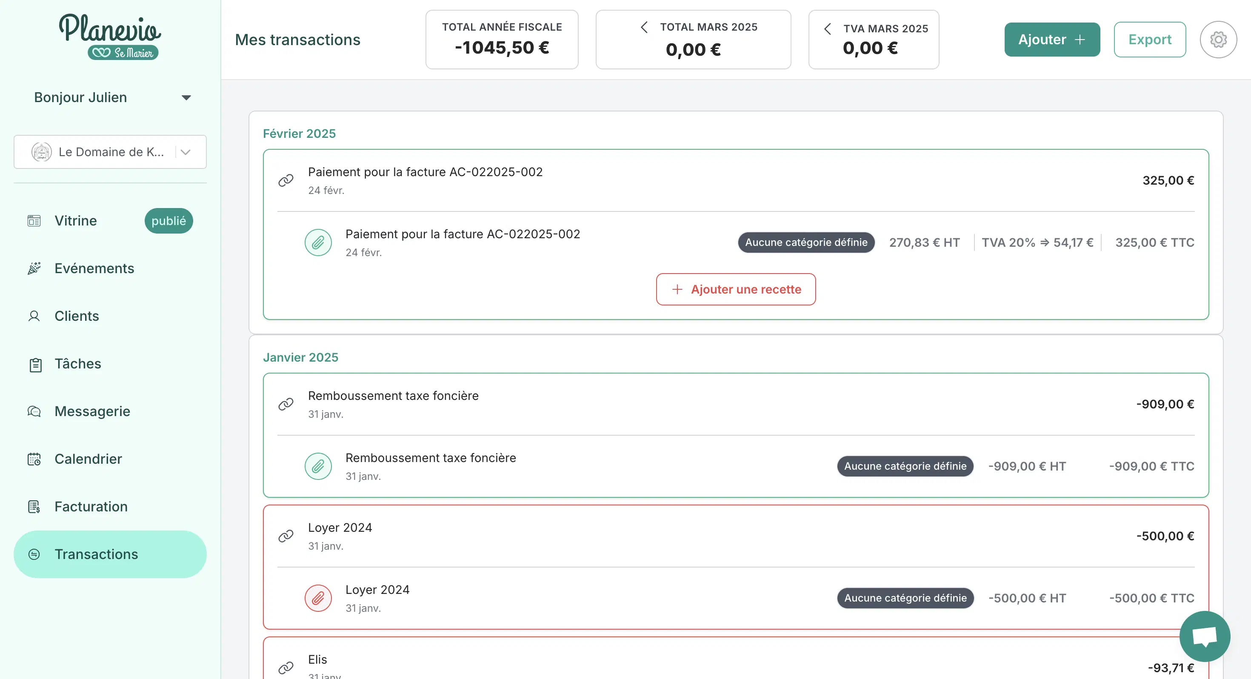
Task: Click link icon of Elis transaction
Action: (286, 668)
